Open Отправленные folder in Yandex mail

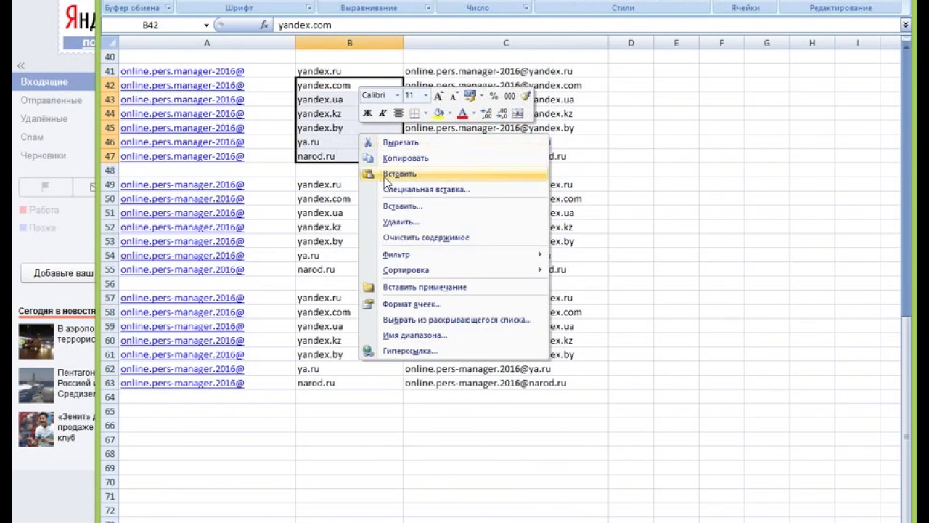51,100
